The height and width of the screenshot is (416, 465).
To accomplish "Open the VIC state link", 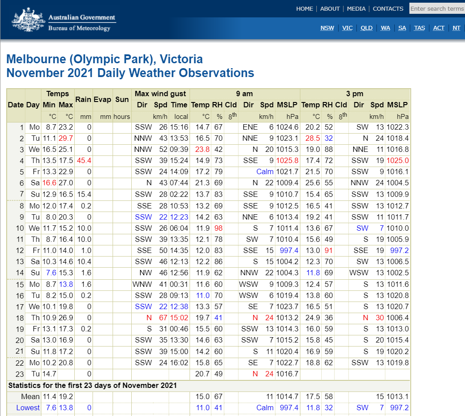I will pos(347,28).
